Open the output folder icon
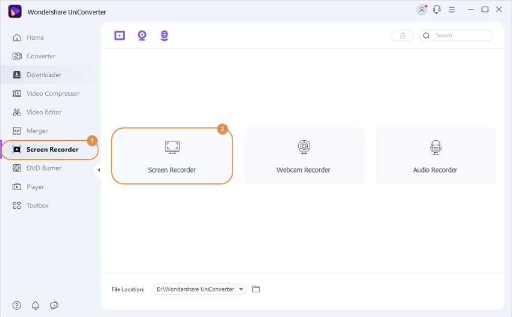Viewport: 512px width, 317px height. tap(256, 289)
